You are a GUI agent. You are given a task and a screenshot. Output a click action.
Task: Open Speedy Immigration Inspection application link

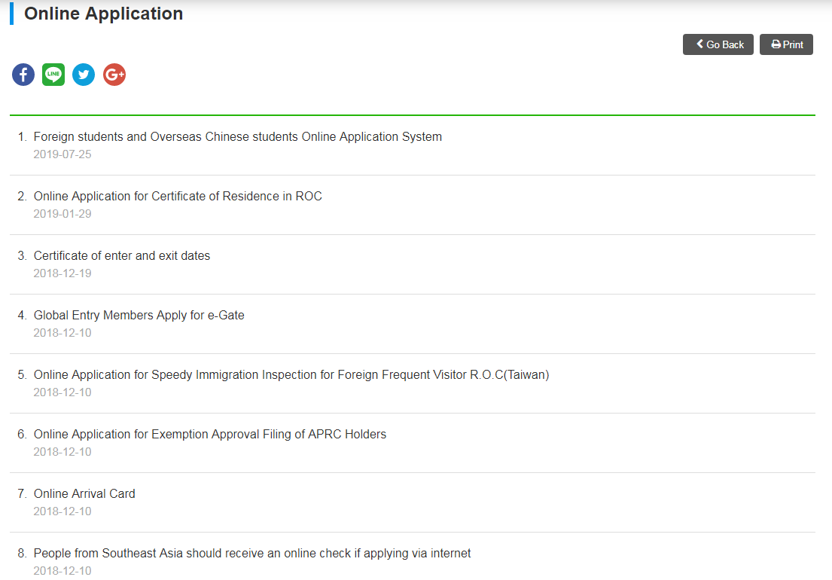[291, 375]
